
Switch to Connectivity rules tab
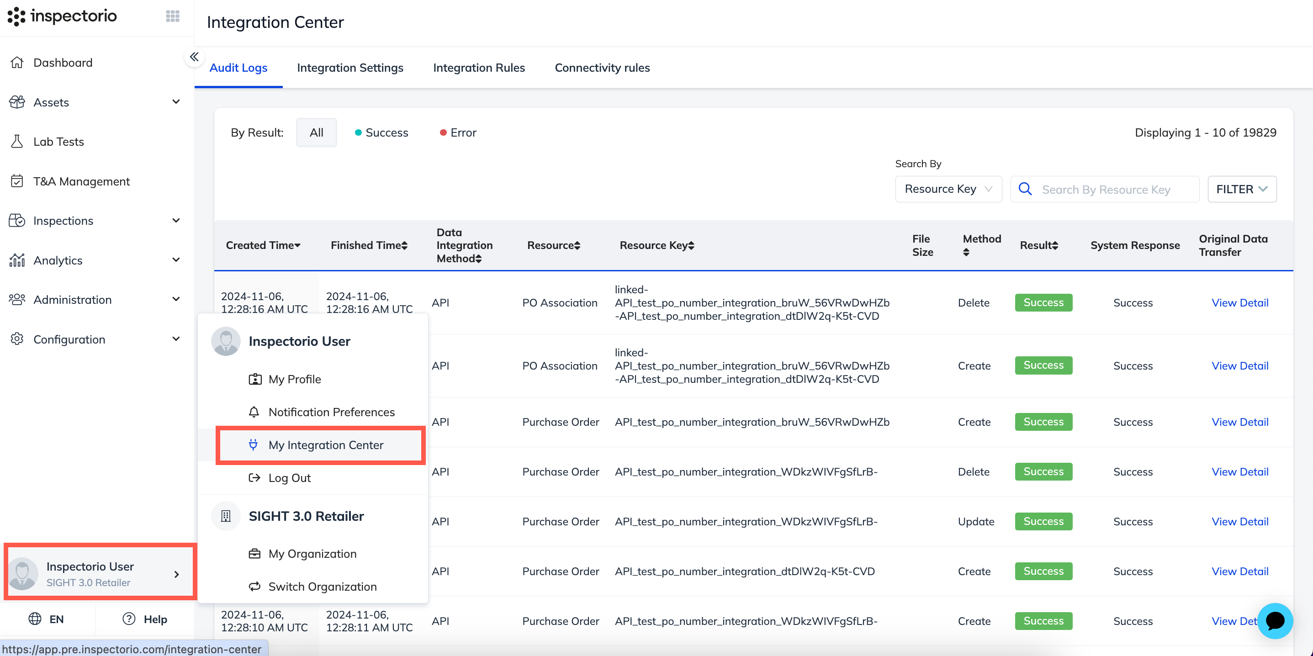[602, 68]
